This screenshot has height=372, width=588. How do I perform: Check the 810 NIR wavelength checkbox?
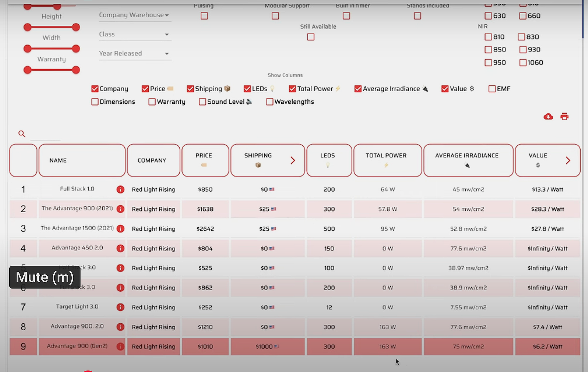[x=488, y=37]
